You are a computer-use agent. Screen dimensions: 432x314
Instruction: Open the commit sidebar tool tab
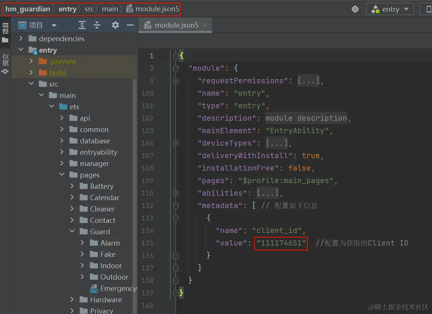coord(5,64)
